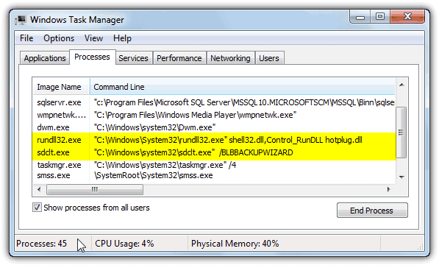The height and width of the screenshot is (265, 439).
Task: Select the sdclt.exe process
Action: click(214, 152)
